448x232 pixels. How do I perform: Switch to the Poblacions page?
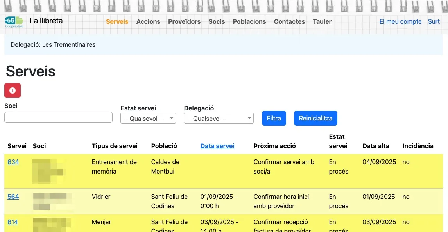coord(249,22)
